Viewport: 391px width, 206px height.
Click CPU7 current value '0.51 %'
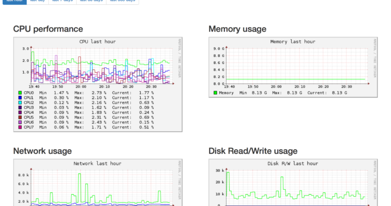[x=146, y=127]
